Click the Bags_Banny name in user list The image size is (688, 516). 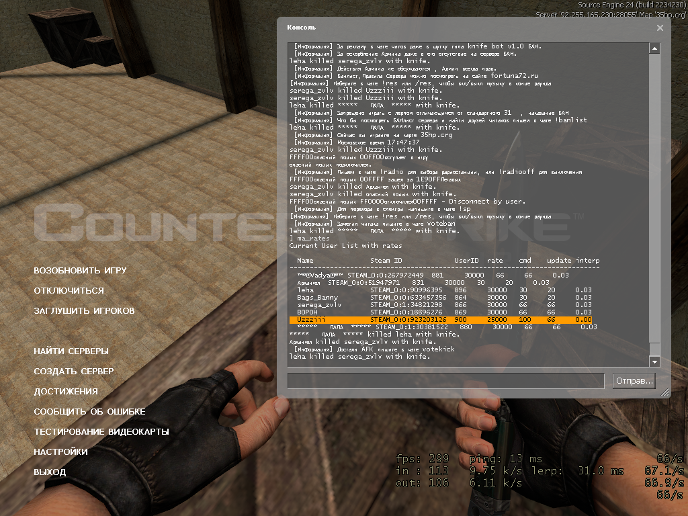point(317,298)
